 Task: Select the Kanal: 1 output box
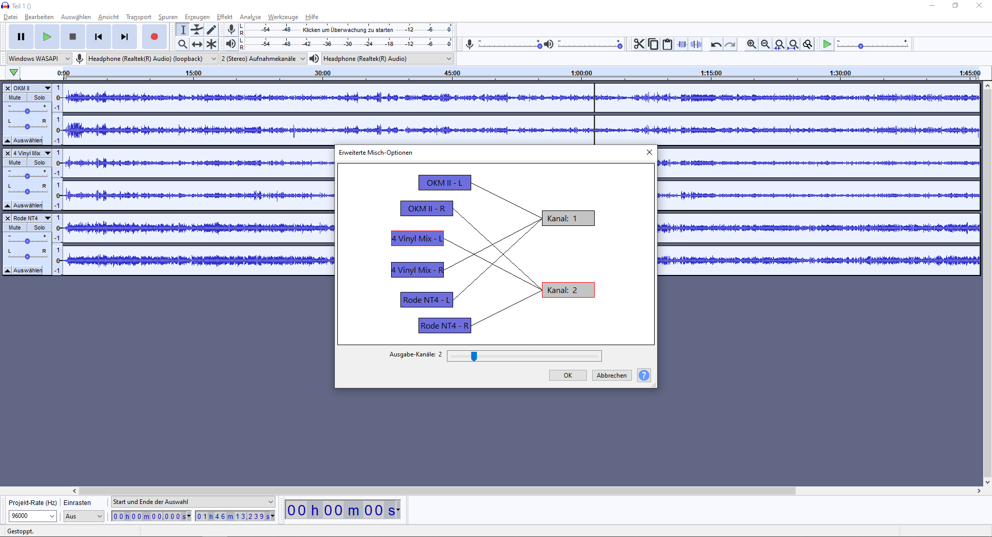coord(568,218)
